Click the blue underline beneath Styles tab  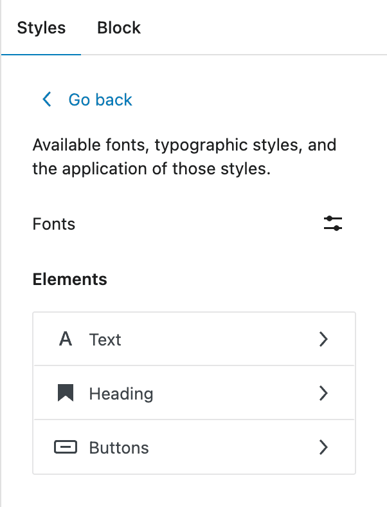click(x=41, y=55)
